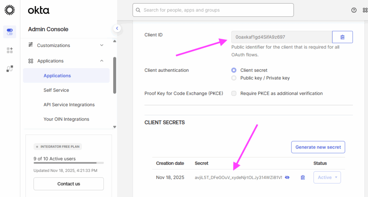Toggle client secret visibility eye icon
Viewport: 368px width, 197px height.
click(287, 177)
